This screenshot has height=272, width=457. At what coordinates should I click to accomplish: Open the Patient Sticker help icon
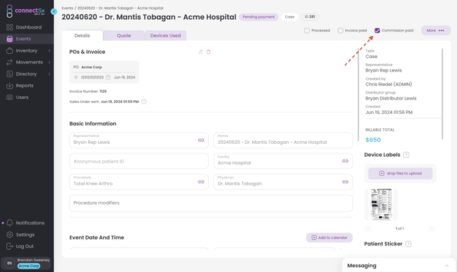coord(409,244)
